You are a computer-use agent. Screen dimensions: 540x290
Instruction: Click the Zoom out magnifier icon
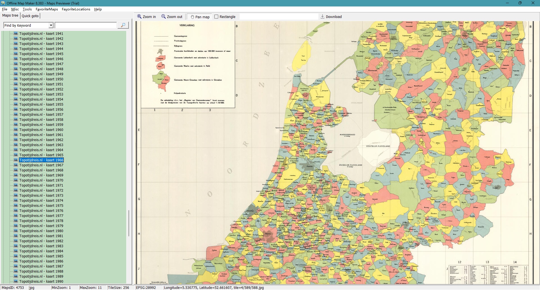point(163,17)
